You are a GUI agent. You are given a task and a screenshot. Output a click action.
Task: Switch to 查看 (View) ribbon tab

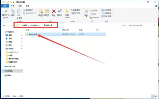(x=27, y=6)
